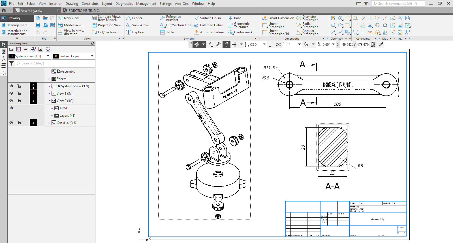453x243 pixels.
Task: Select the Rectangle tool in Geometry
Action: pos(333,25)
